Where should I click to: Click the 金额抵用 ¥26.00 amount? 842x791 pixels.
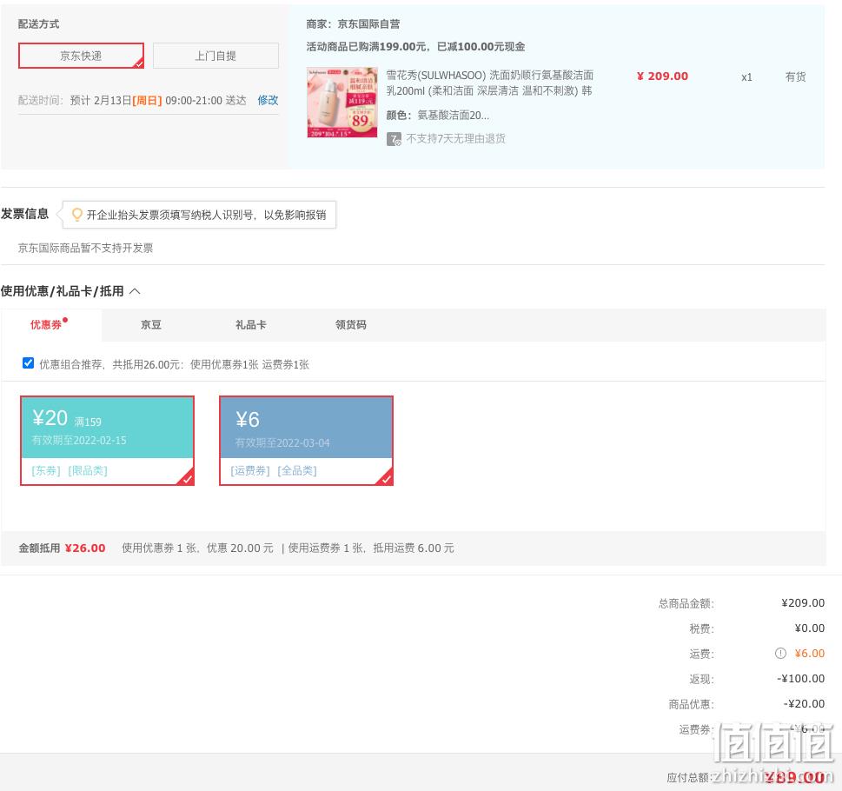85,548
